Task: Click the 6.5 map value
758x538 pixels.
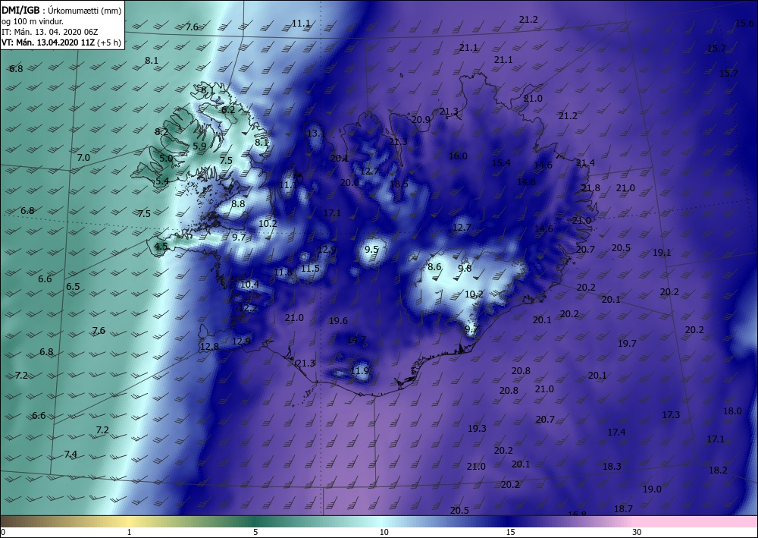Action: [x=73, y=286]
